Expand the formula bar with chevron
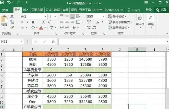The width and height of the screenshot is (169, 109). coord(167,42)
